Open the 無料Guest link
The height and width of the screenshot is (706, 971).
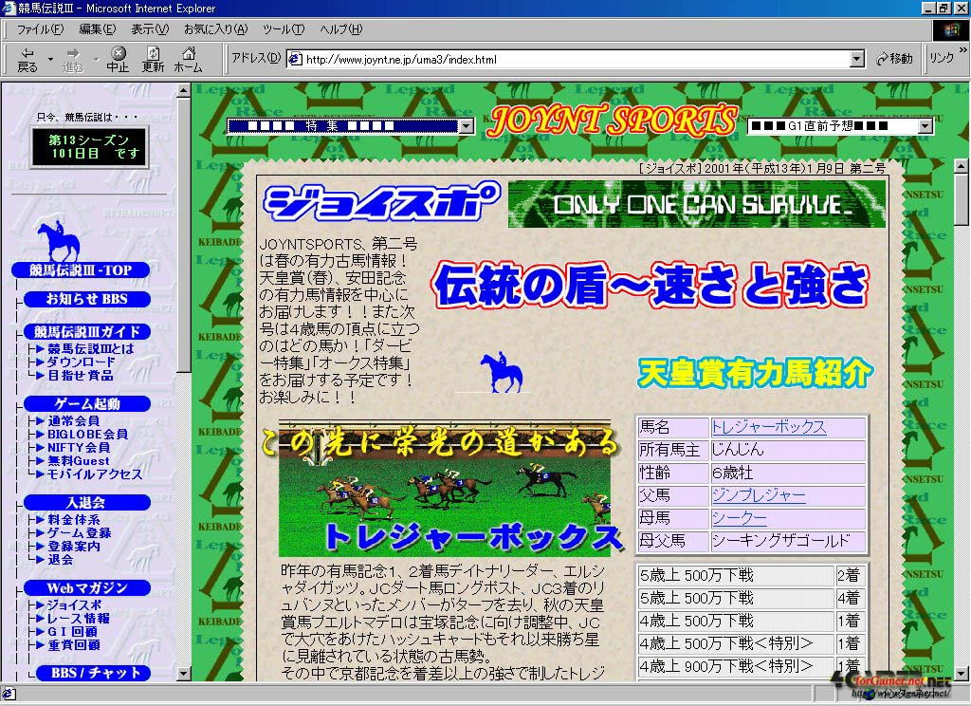tap(79, 461)
